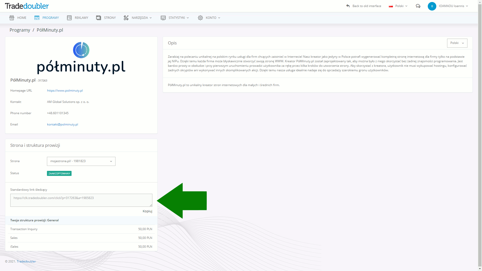Screen dimensions: 482x271
Task: Click the user avatar circle
Action: point(432,6)
